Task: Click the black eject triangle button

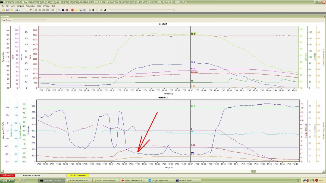Action: pos(105,10)
